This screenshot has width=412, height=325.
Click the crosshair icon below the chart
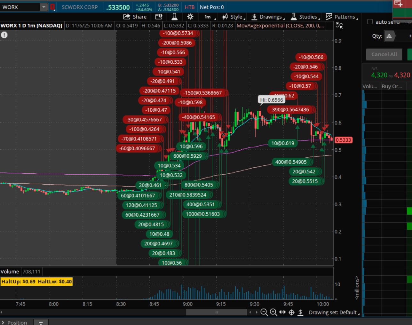click(291, 312)
